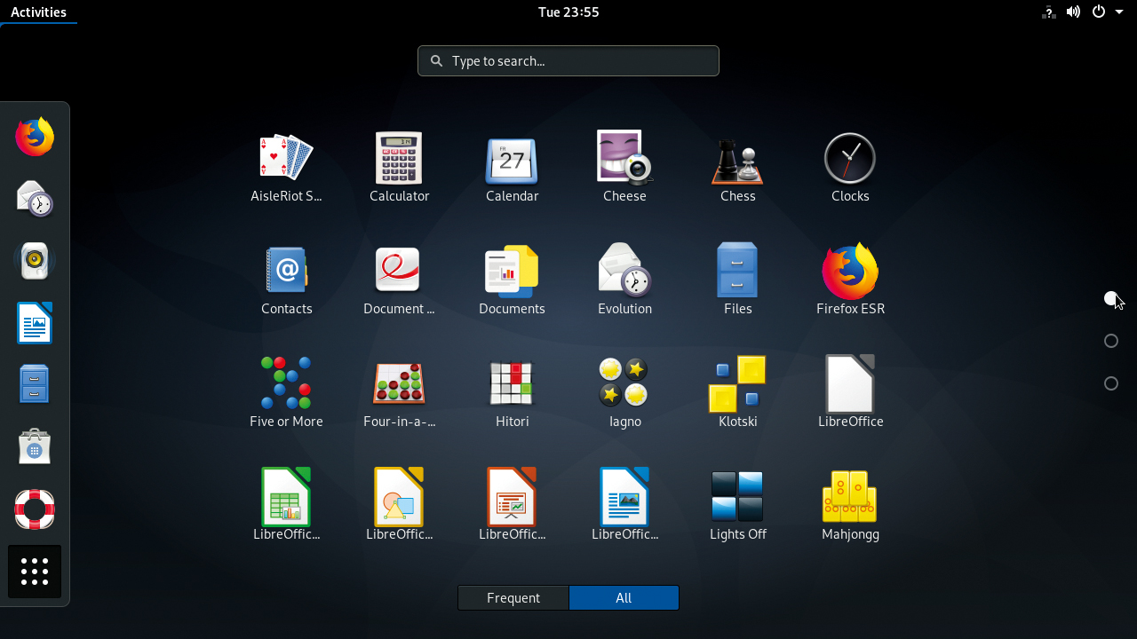This screenshot has width=1137, height=639.
Task: Open Klotski puzzle game
Action: 737,383
